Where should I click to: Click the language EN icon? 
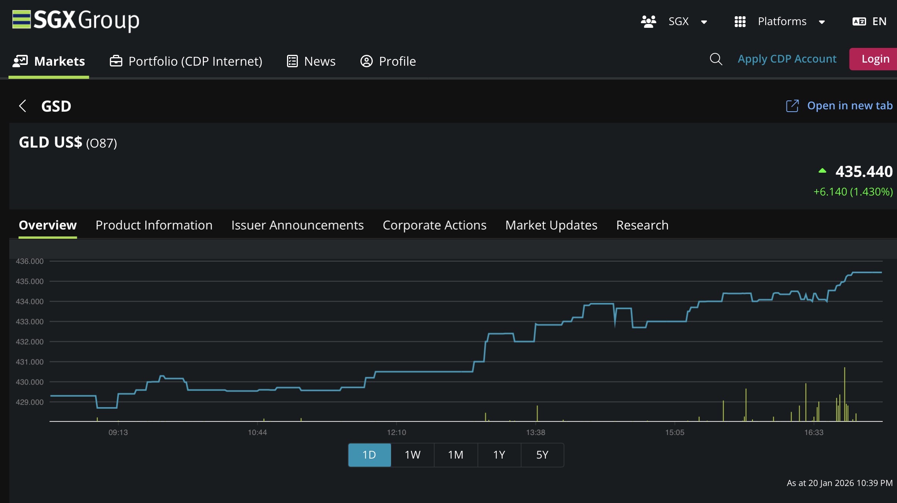859,22
